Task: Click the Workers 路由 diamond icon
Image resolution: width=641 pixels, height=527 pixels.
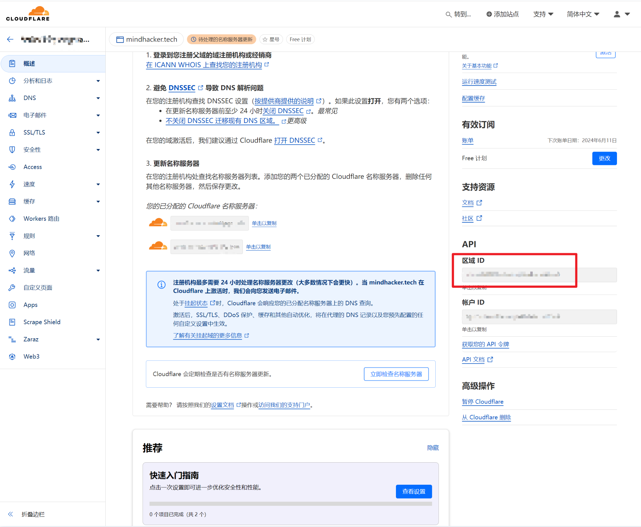Action: pos(12,218)
